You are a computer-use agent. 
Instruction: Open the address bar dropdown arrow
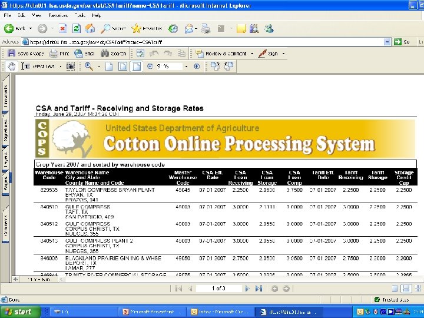pyautogui.click(x=389, y=42)
